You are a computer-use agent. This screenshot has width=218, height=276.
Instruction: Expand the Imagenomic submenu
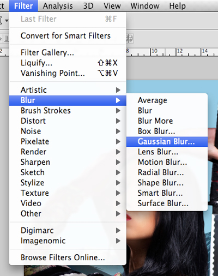[68, 241]
